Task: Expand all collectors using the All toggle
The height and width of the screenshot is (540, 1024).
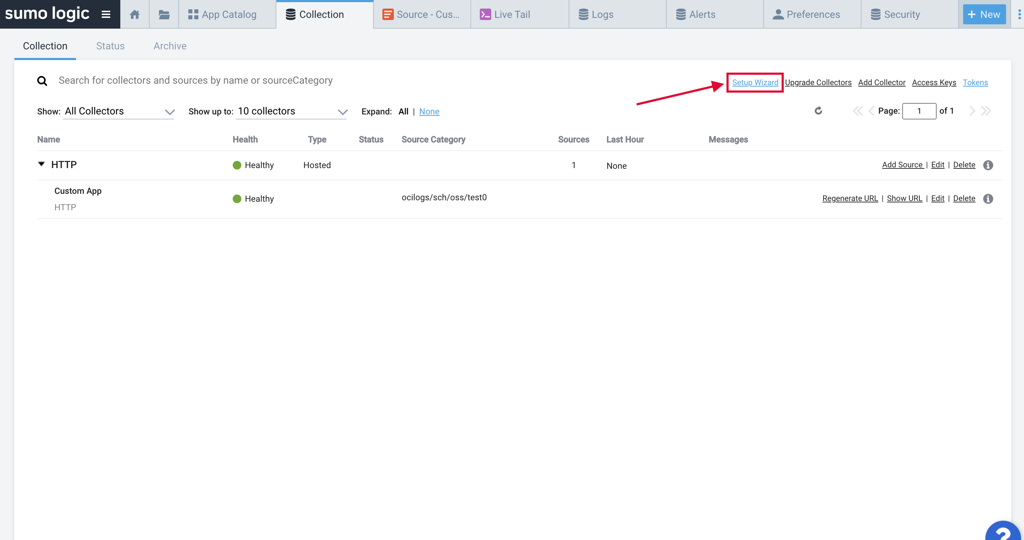Action: [x=403, y=112]
